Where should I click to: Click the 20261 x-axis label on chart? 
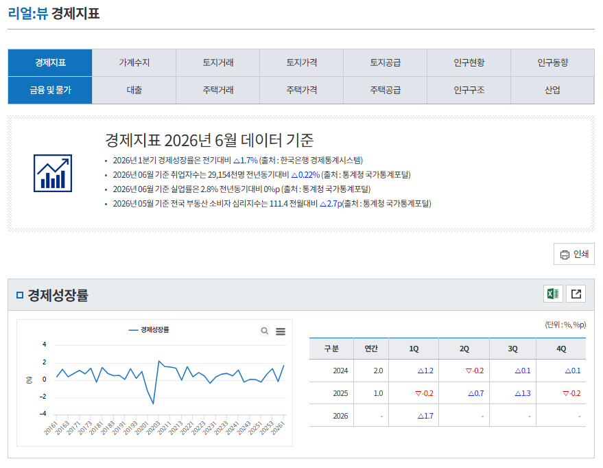point(278,428)
